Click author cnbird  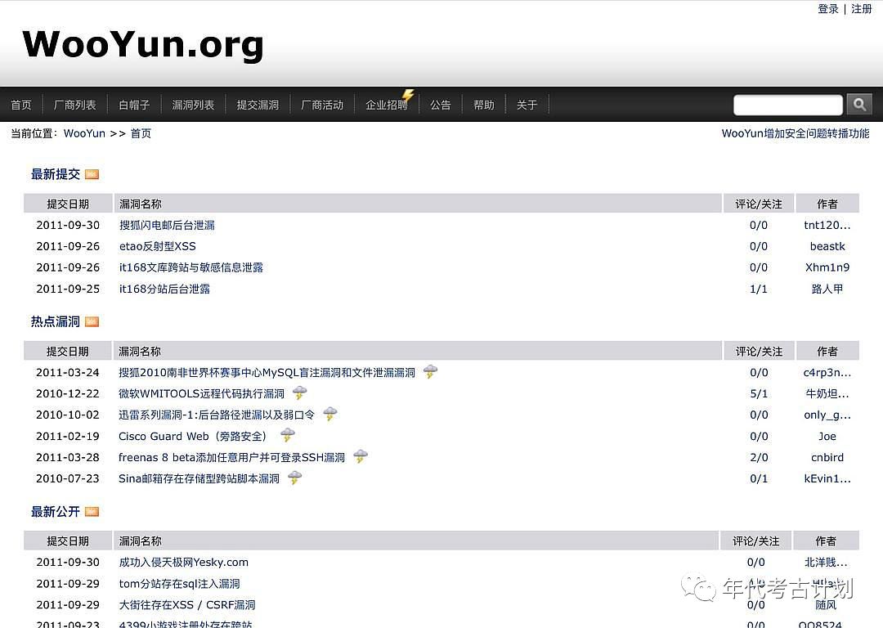[827, 457]
